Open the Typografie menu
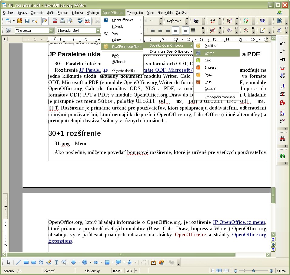290x275 pixels. 135,13
